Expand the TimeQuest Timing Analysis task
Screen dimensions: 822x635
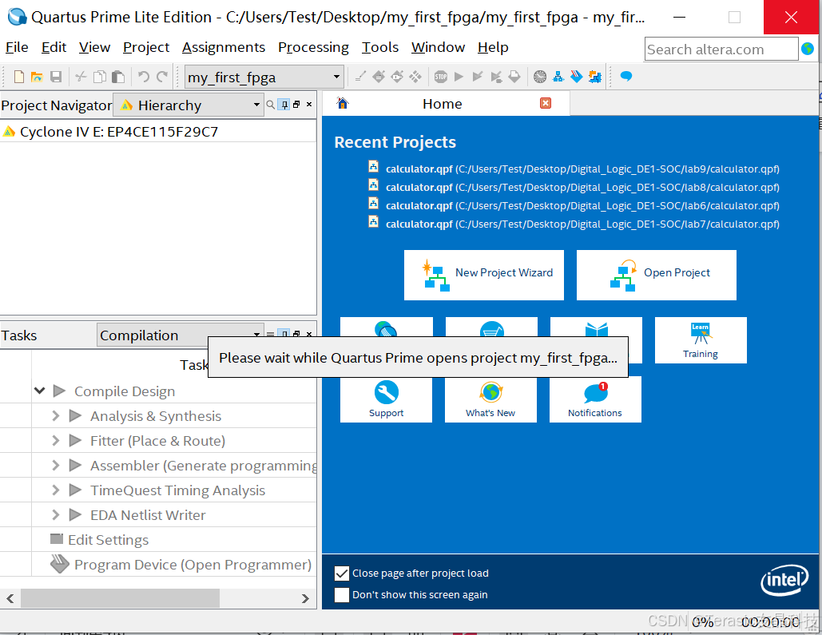pos(56,490)
